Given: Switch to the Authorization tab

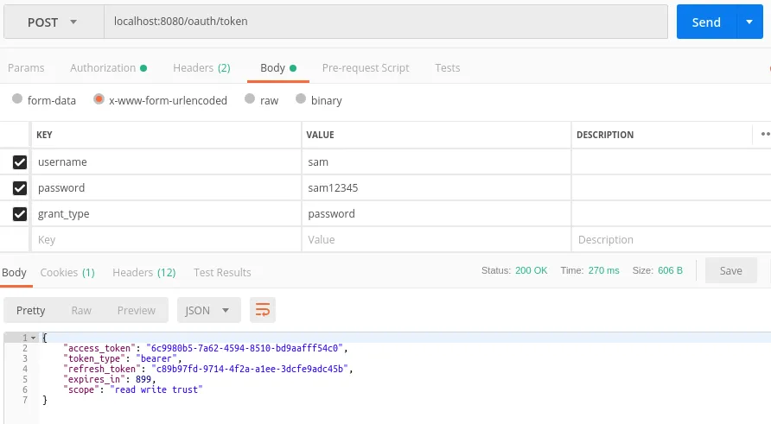Looking at the screenshot, I should tap(107, 68).
